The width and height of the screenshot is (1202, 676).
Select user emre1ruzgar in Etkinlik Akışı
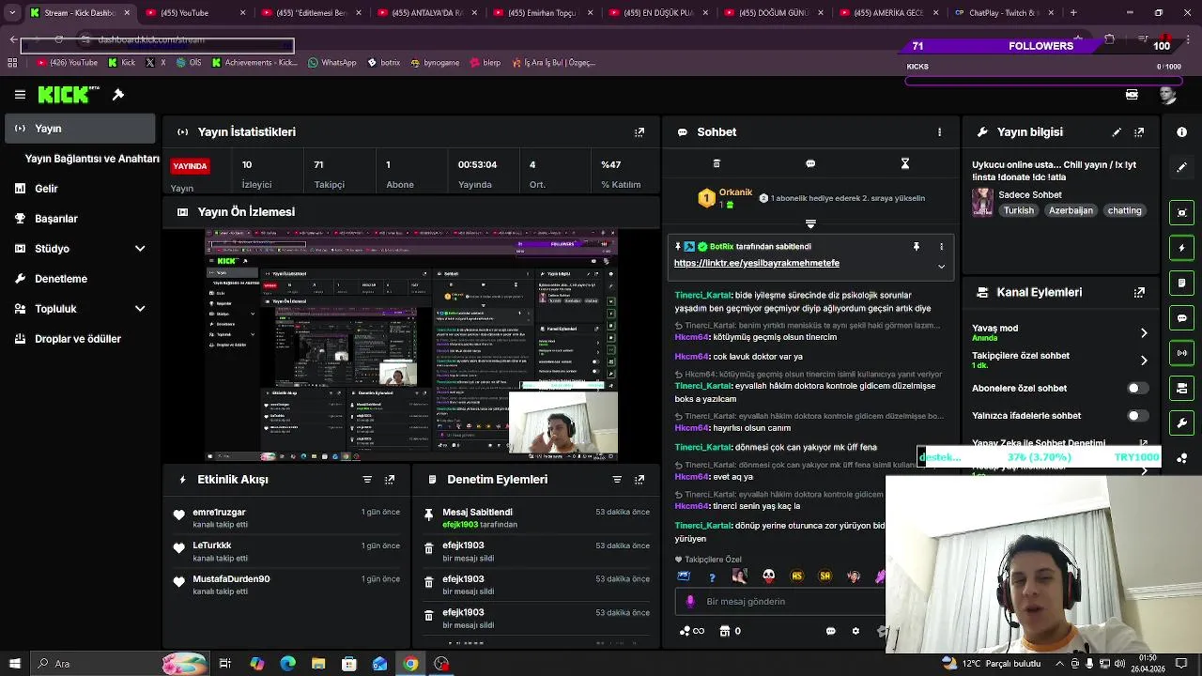pyautogui.click(x=219, y=513)
